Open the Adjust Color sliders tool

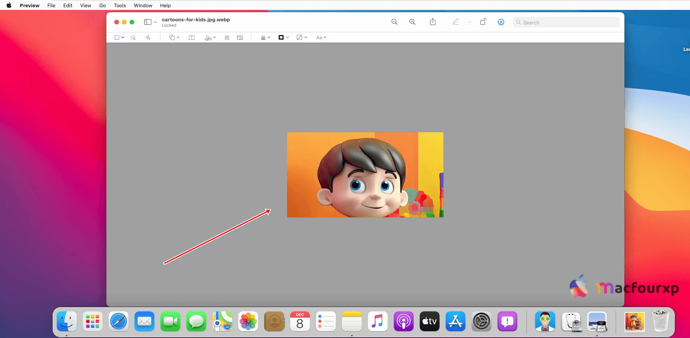[x=227, y=37]
